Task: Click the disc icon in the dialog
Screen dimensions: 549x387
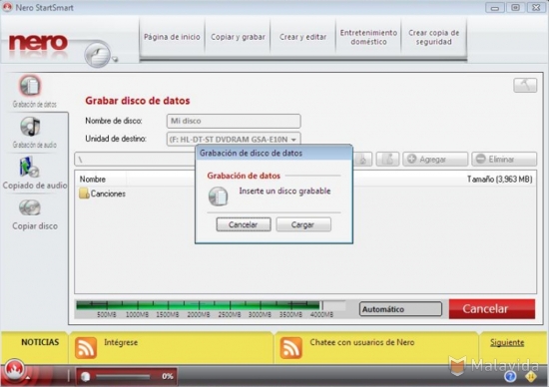Action: 219,195
